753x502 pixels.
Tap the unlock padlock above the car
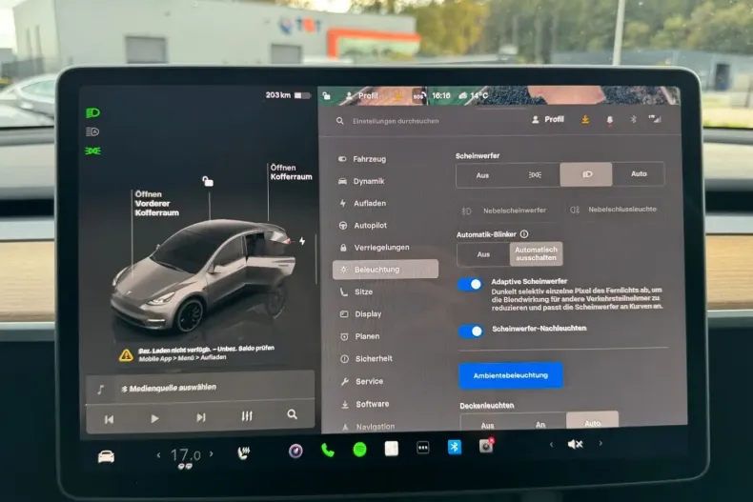coord(208,181)
